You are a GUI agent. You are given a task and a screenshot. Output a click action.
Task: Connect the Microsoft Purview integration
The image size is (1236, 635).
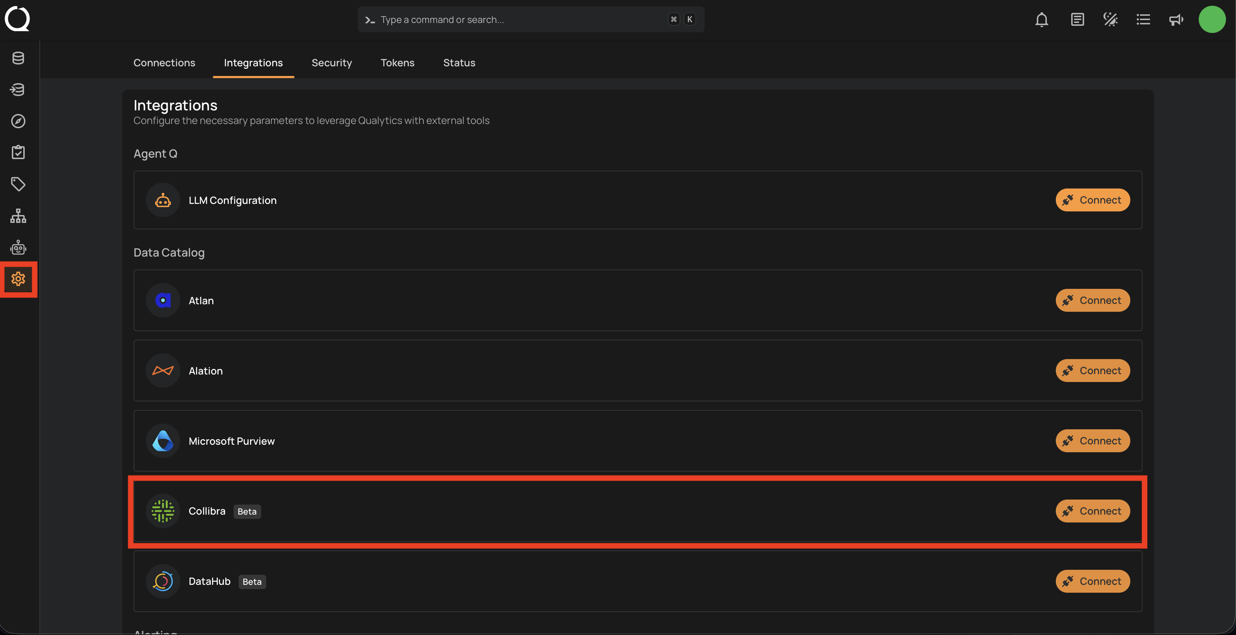1092,441
